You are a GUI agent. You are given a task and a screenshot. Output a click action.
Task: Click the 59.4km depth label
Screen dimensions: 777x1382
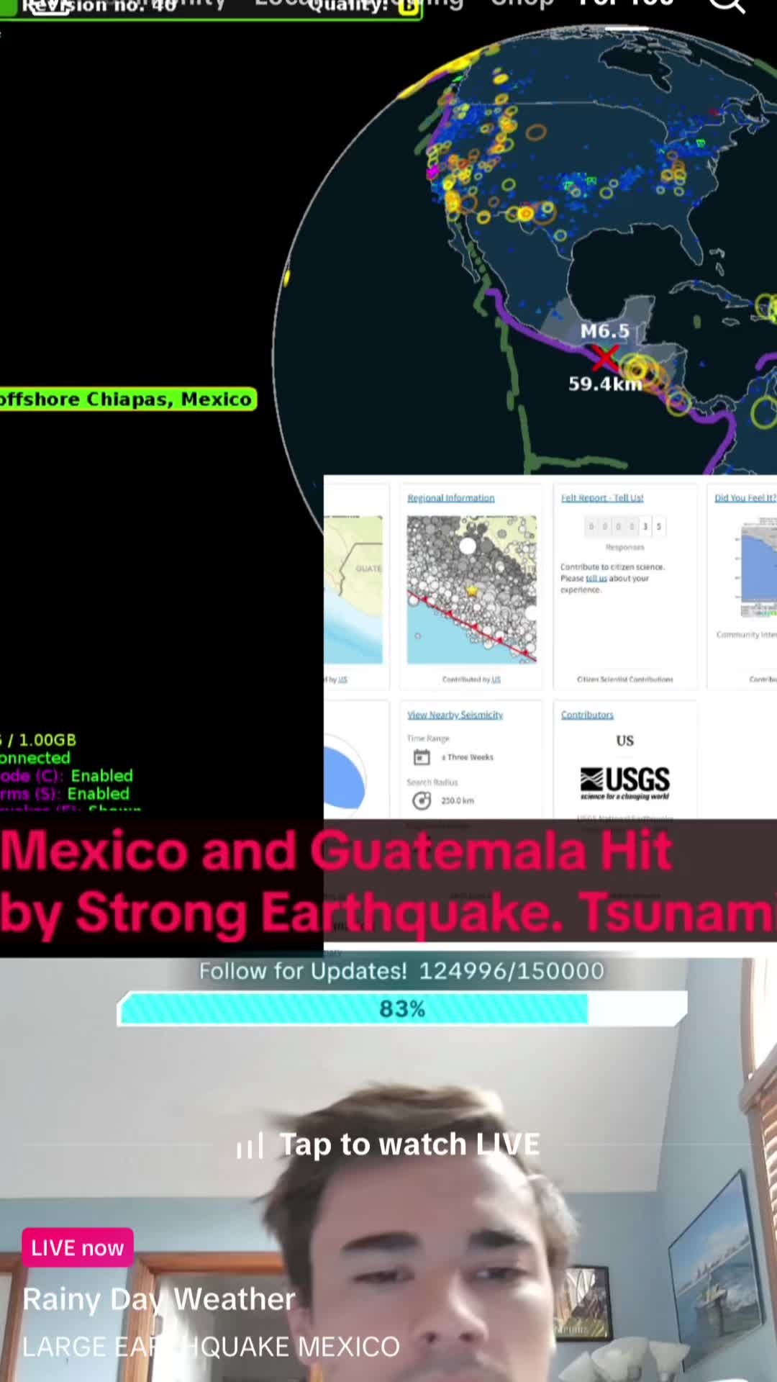pyautogui.click(x=605, y=384)
